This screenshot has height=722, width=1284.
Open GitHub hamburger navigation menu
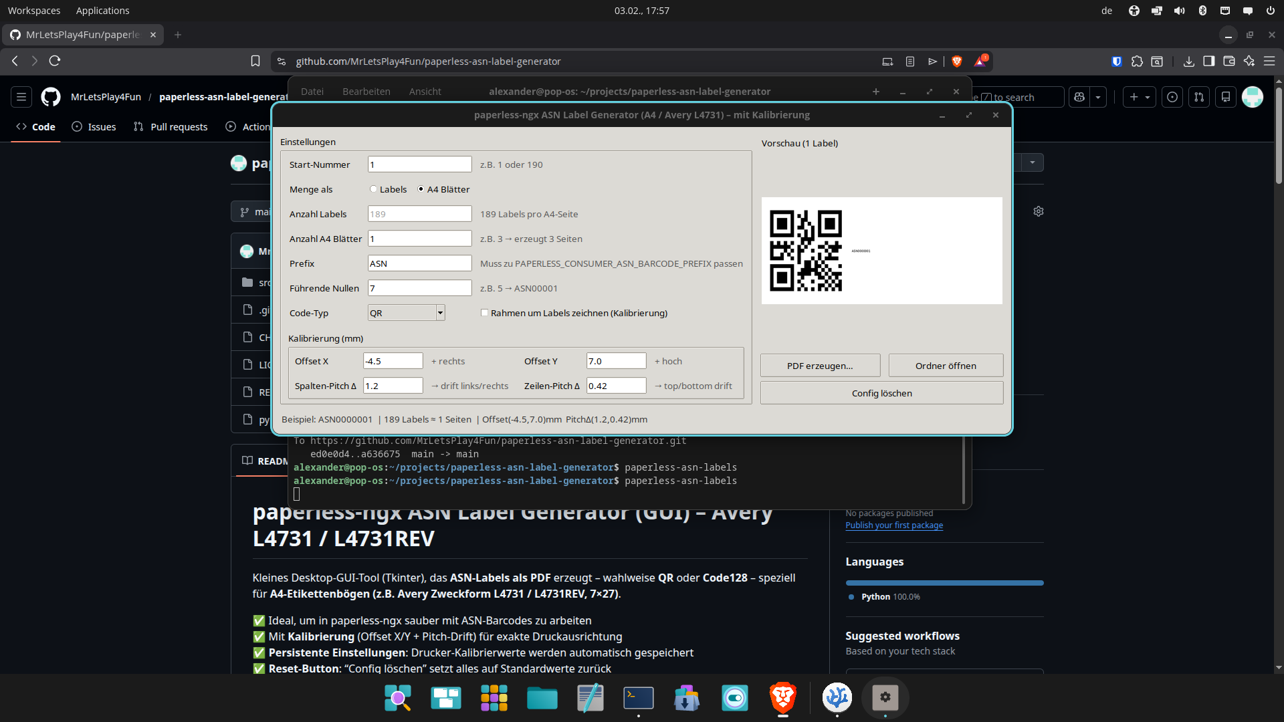click(21, 97)
